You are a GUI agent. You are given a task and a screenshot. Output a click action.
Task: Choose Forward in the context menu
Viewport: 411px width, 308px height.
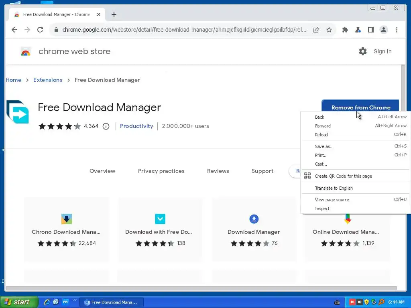(356, 126)
